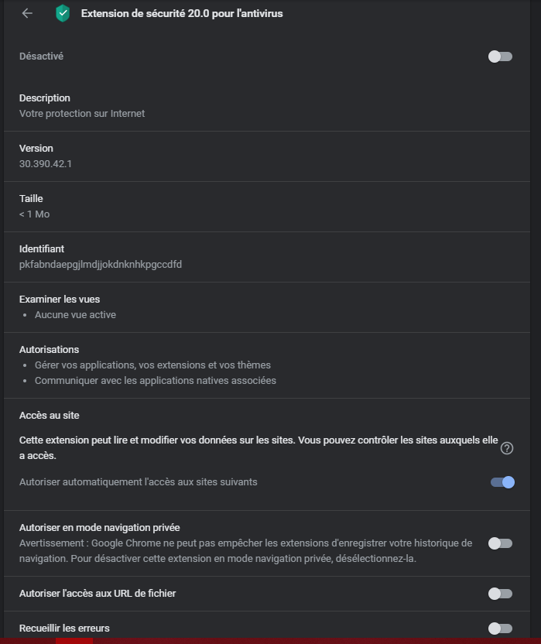Image resolution: width=541 pixels, height=644 pixels.
Task: Click the green shield extension icon
Action: 63,13
